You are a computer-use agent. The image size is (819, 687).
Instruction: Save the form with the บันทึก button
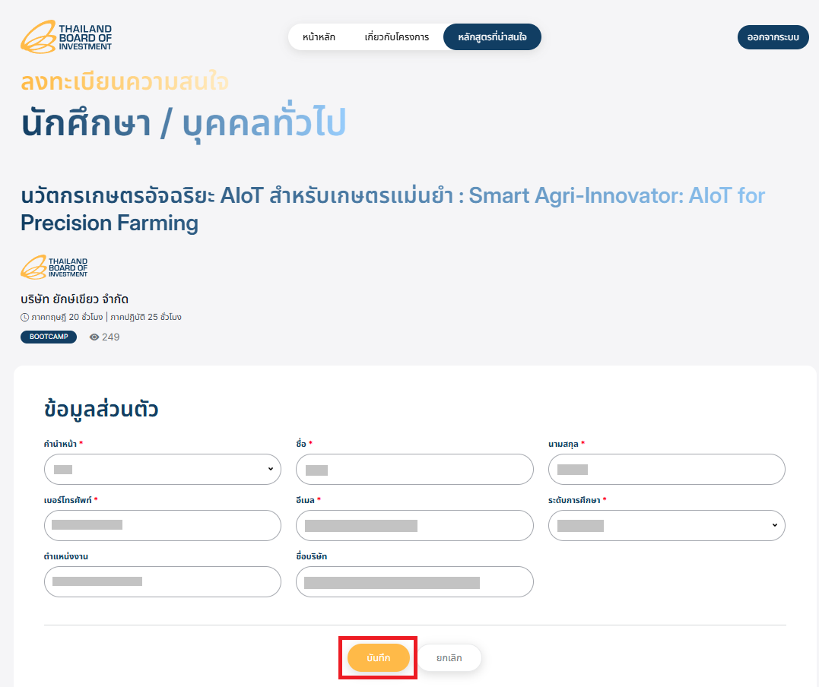pos(378,658)
